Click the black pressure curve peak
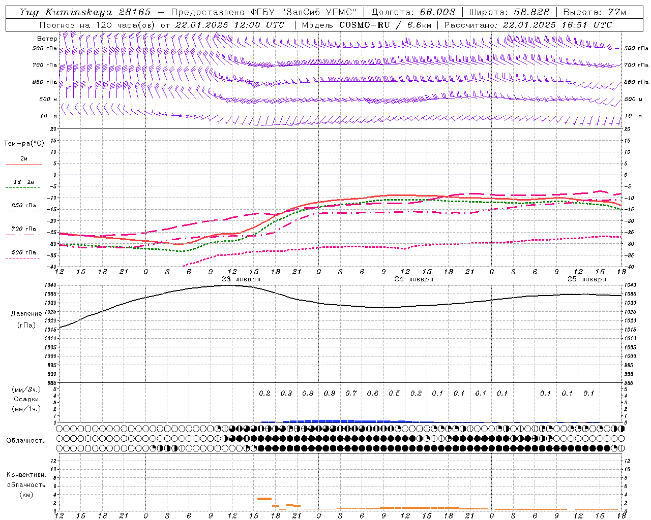This screenshot has width=651, height=520. [x=230, y=285]
